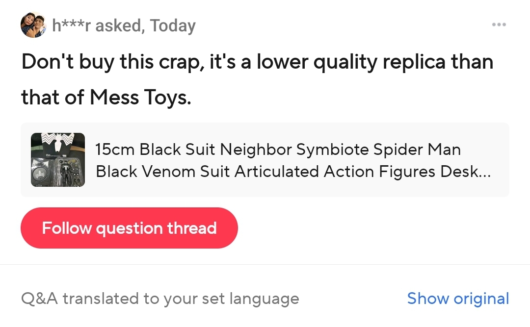
Task: Tap the asker's profile avatar
Action: pyautogui.click(x=33, y=25)
